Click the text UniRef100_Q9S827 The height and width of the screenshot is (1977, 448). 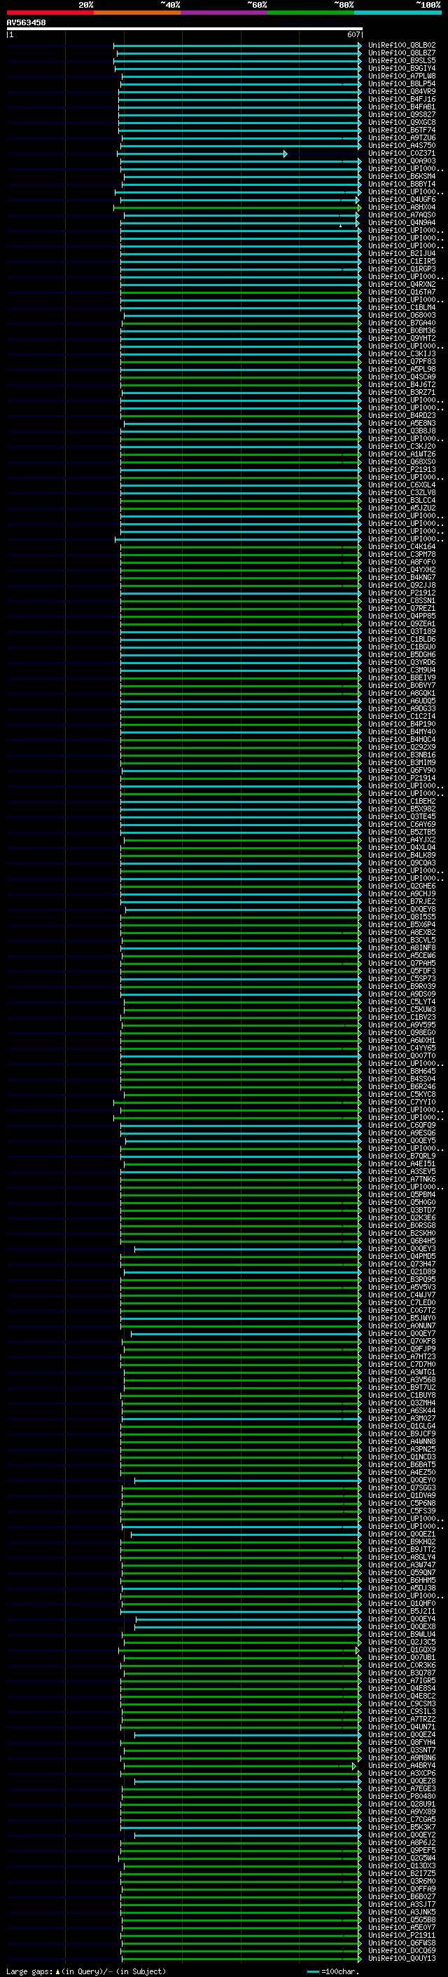[402, 115]
